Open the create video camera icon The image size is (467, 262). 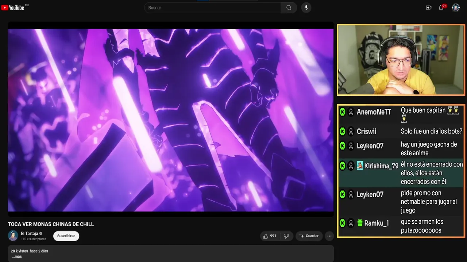(429, 8)
